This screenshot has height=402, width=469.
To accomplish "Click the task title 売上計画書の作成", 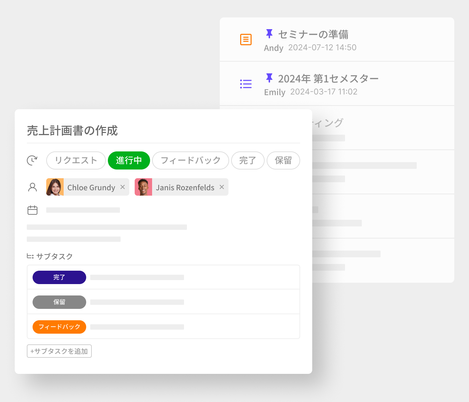I will click(x=72, y=131).
